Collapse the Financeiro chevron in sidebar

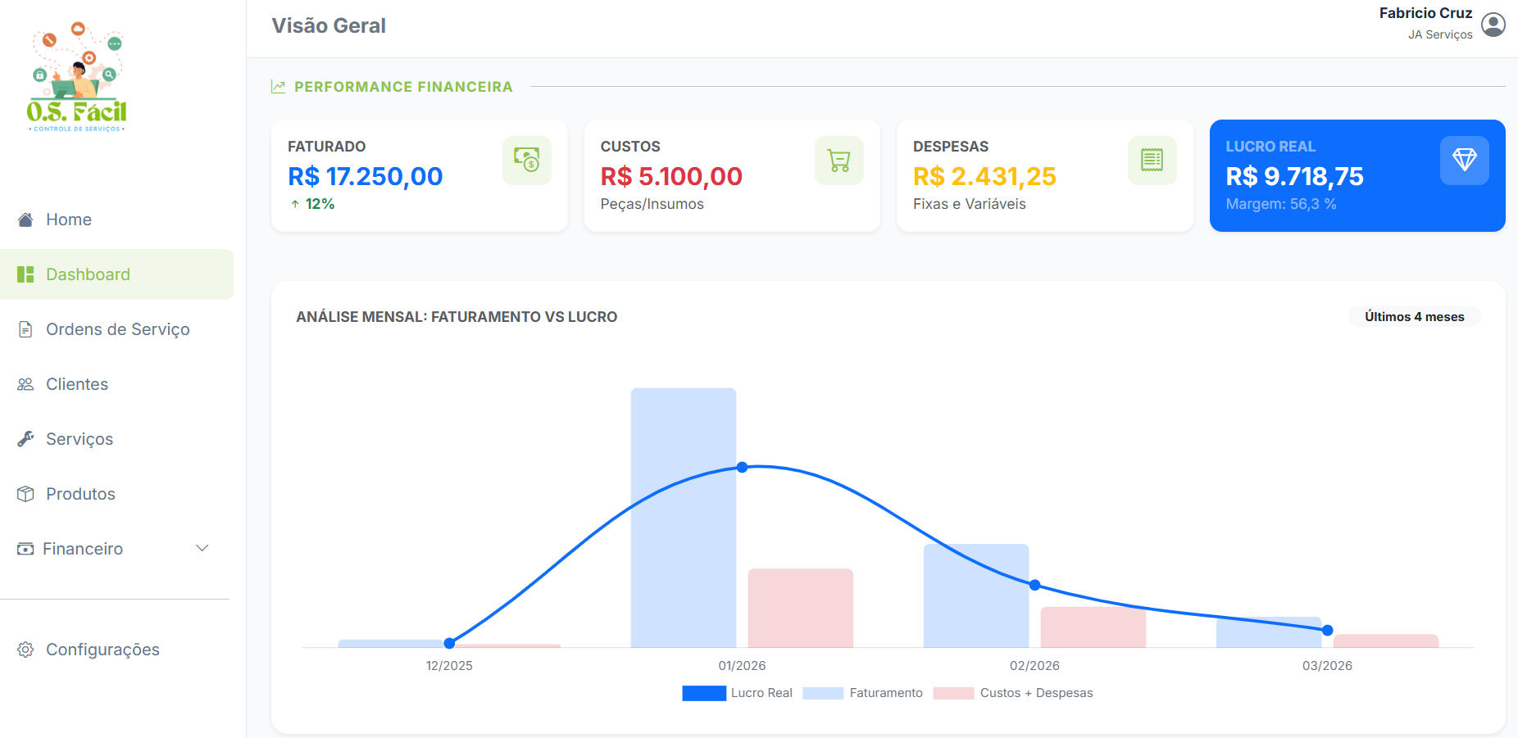(202, 548)
